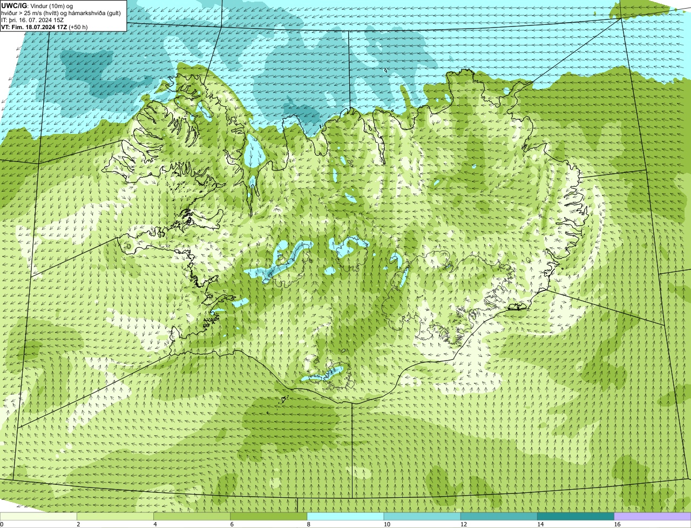Image resolution: width=691 pixels, height=528 pixels.
Task: Click the title text 'UWC/IG: Vindur (10m) og'
Action: 37,5
